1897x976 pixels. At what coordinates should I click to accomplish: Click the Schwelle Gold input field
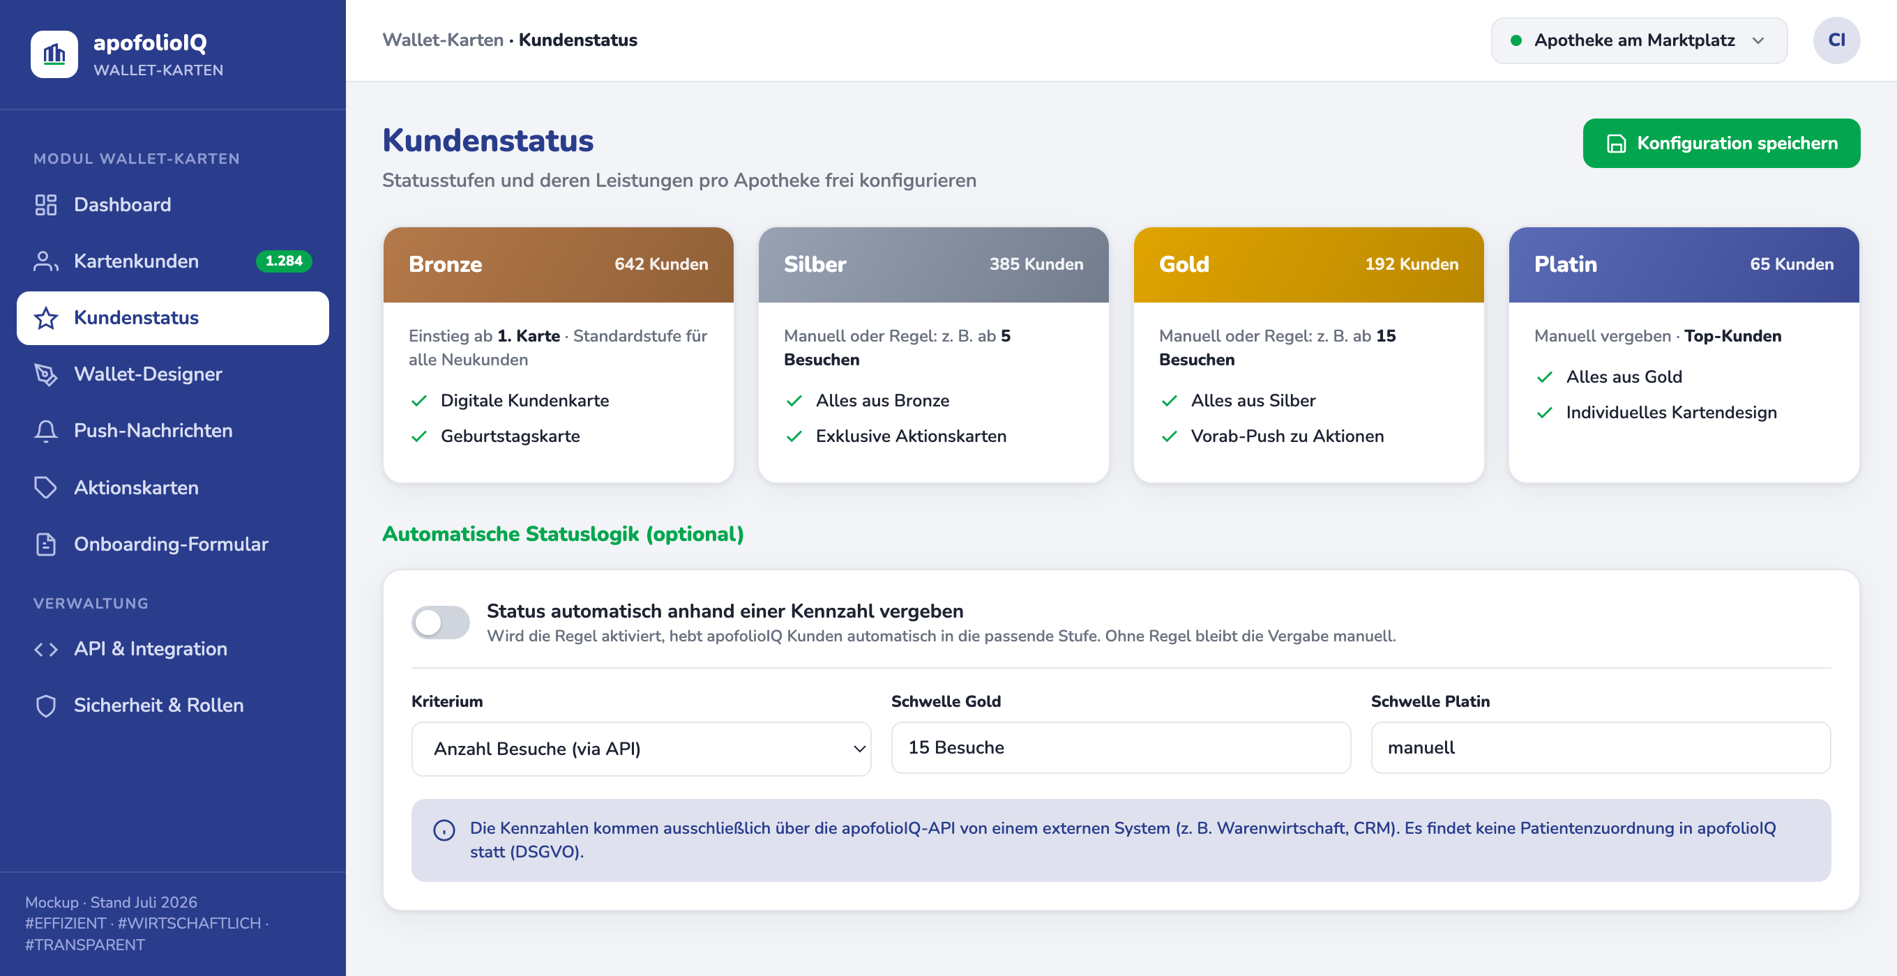click(1121, 747)
